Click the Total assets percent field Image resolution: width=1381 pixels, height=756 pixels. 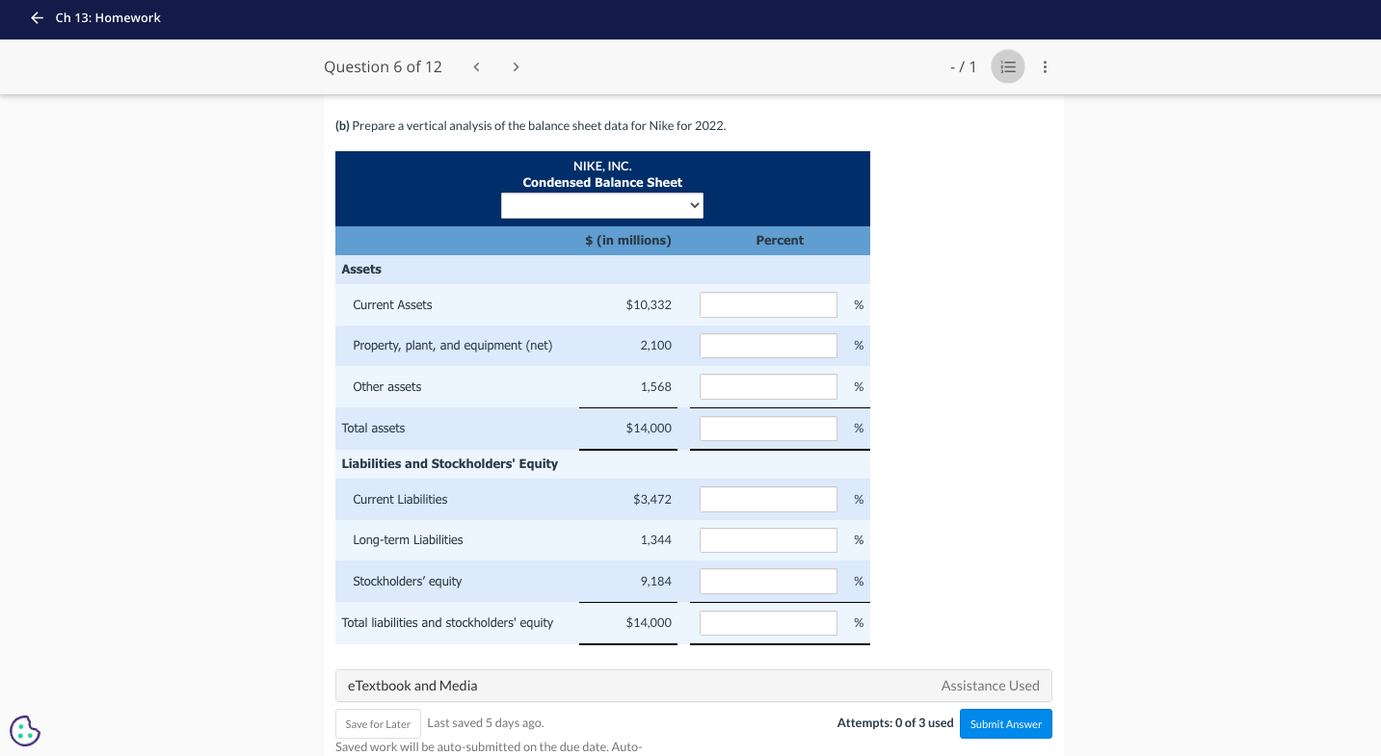pyautogui.click(x=768, y=428)
